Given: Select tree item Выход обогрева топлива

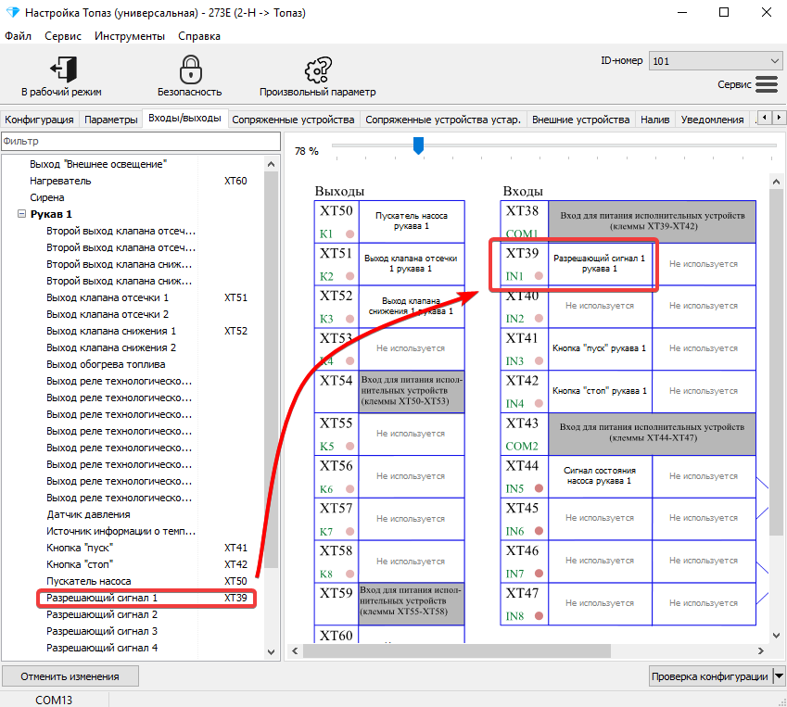Looking at the screenshot, I should (x=106, y=364).
